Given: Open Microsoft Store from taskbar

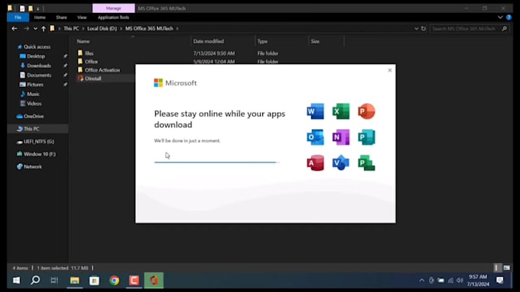Looking at the screenshot, I should [x=94, y=281].
